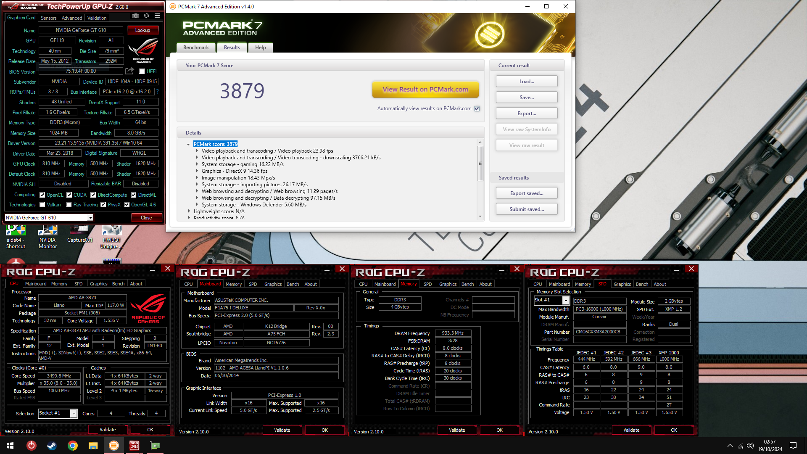This screenshot has height=454, width=807.
Task: Click the Load... button in PCMark
Action: click(527, 82)
